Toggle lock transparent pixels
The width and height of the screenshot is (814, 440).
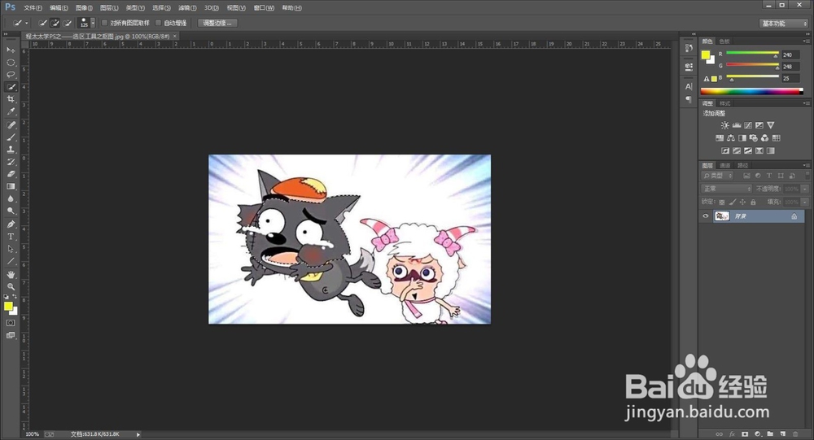tap(721, 202)
